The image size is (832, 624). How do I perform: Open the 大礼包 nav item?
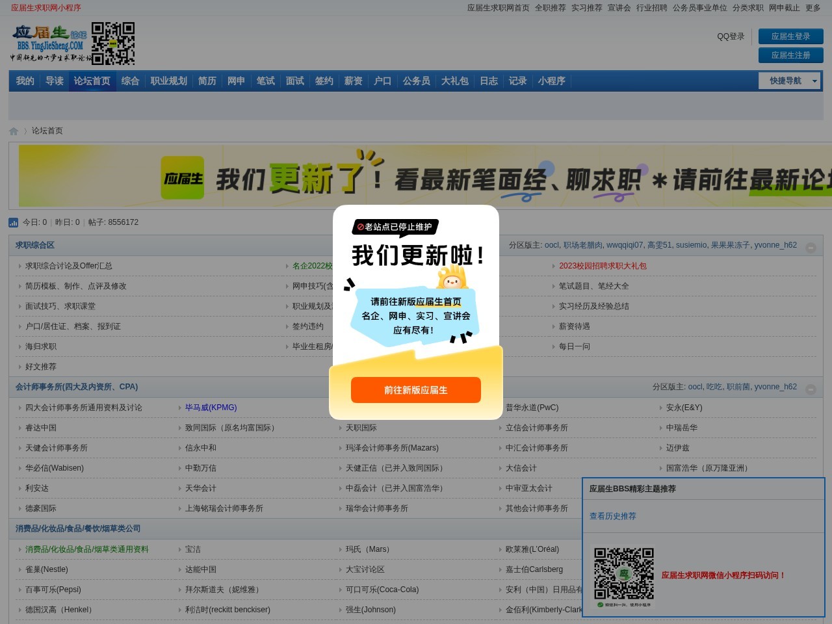click(455, 81)
